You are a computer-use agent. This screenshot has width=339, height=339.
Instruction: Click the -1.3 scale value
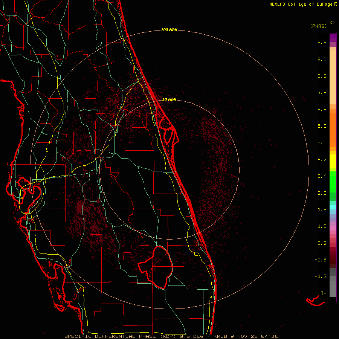coord(321,276)
